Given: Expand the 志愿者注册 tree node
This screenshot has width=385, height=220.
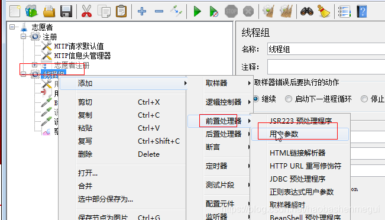Looking at the screenshot, I should [34, 65].
